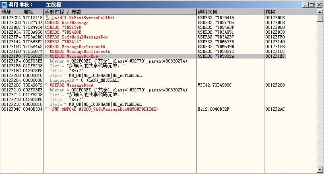
Task: Click frame value 0012F208
Action: 275,85
